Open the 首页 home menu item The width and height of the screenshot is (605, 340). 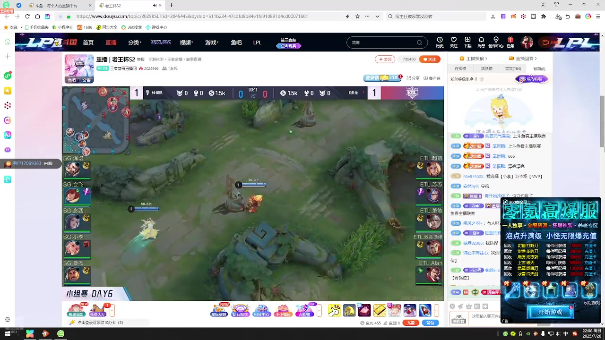click(x=88, y=42)
